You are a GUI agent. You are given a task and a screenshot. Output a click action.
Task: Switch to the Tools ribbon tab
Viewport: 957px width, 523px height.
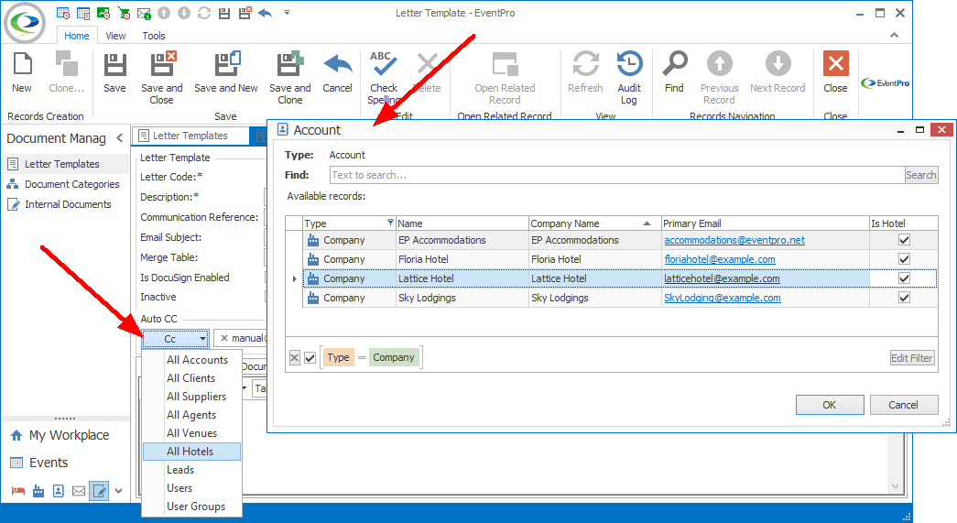coord(154,36)
